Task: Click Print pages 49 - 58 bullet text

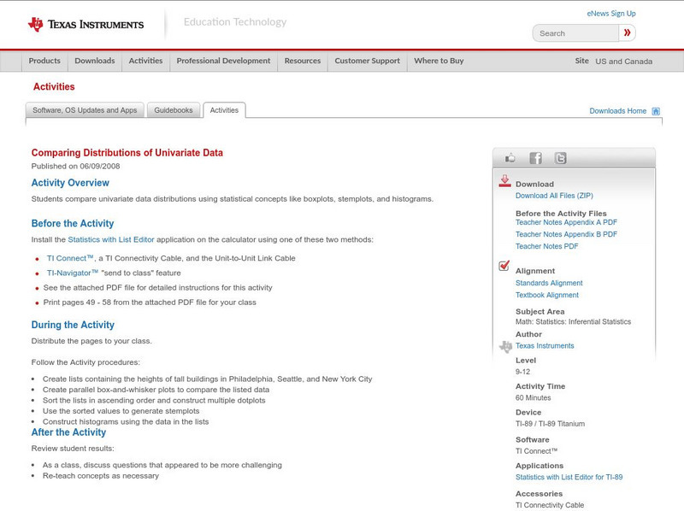Action: pos(150,302)
